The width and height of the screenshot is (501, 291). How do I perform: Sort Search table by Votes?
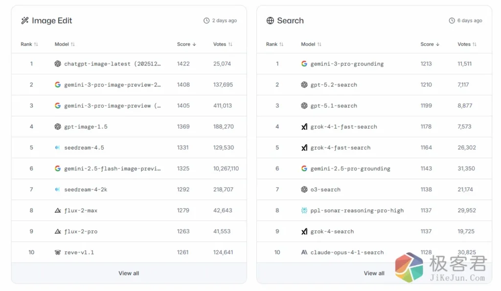click(x=467, y=44)
